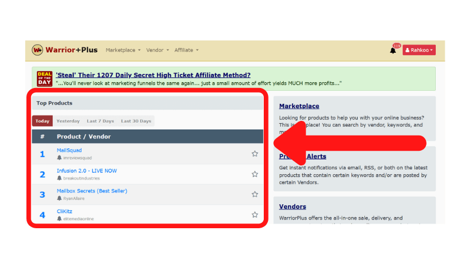Open the Vendors heading link
Image resolution: width=470 pixels, height=264 pixels.
(x=293, y=207)
